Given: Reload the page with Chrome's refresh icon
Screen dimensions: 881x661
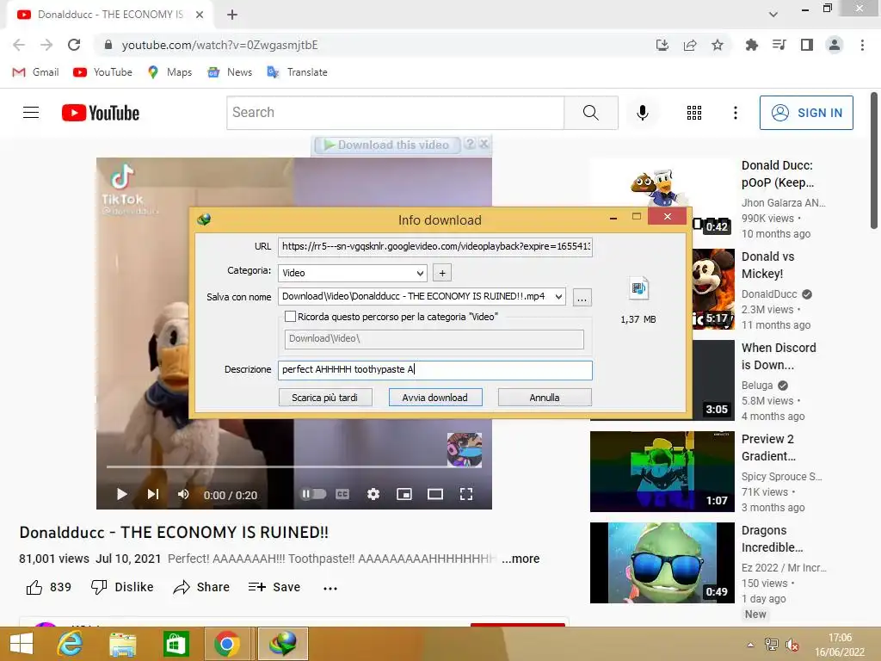Looking at the screenshot, I should [x=74, y=45].
